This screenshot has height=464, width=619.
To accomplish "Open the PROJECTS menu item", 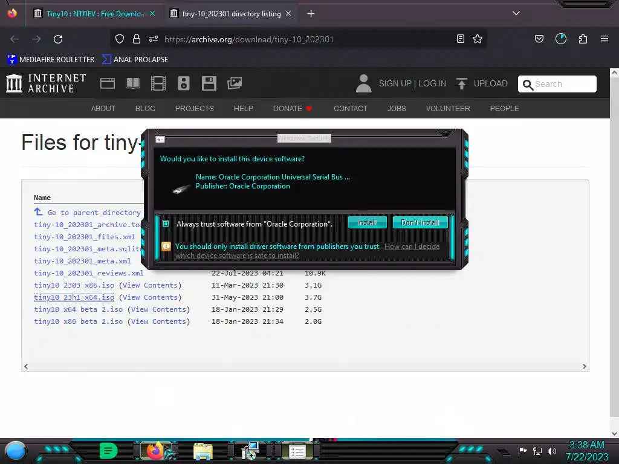I will click(194, 109).
